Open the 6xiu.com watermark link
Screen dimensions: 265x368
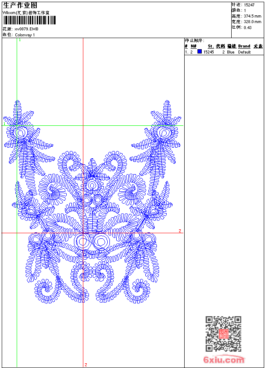[x=224, y=360]
